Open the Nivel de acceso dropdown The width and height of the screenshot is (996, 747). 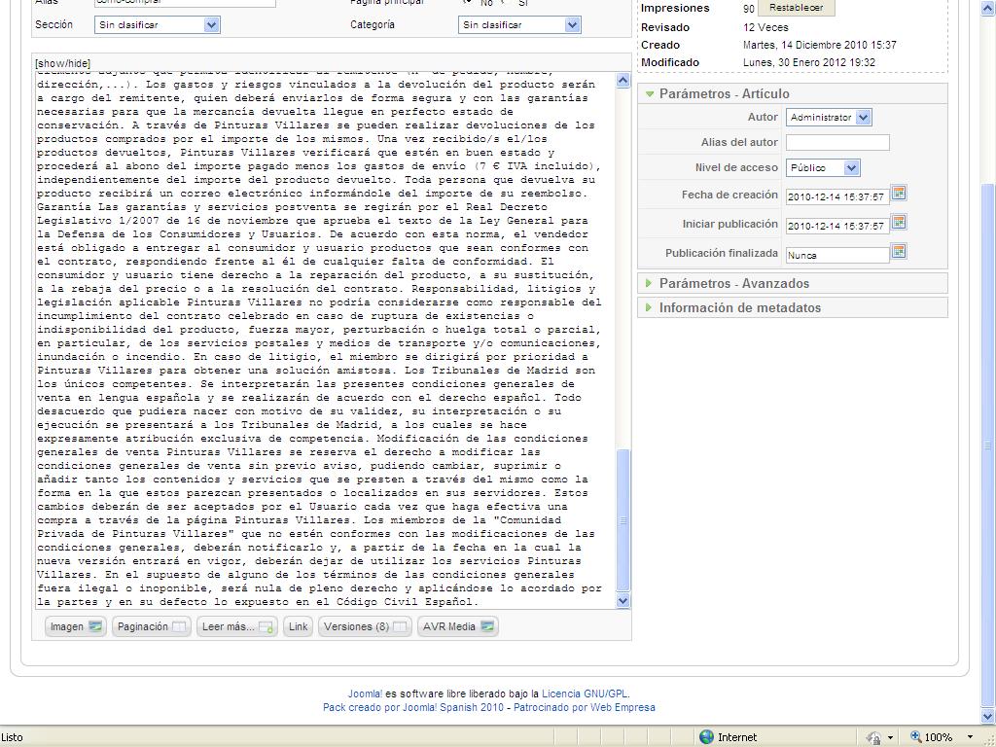point(823,167)
